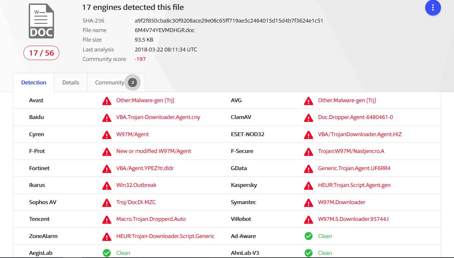
Task: Open the Community tab
Action: pos(109,83)
